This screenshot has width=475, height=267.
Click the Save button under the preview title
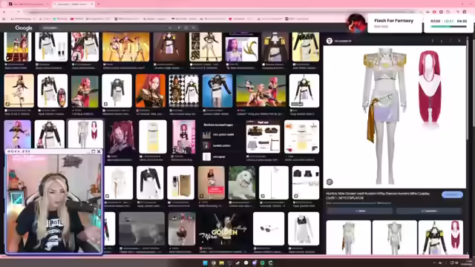(429, 211)
